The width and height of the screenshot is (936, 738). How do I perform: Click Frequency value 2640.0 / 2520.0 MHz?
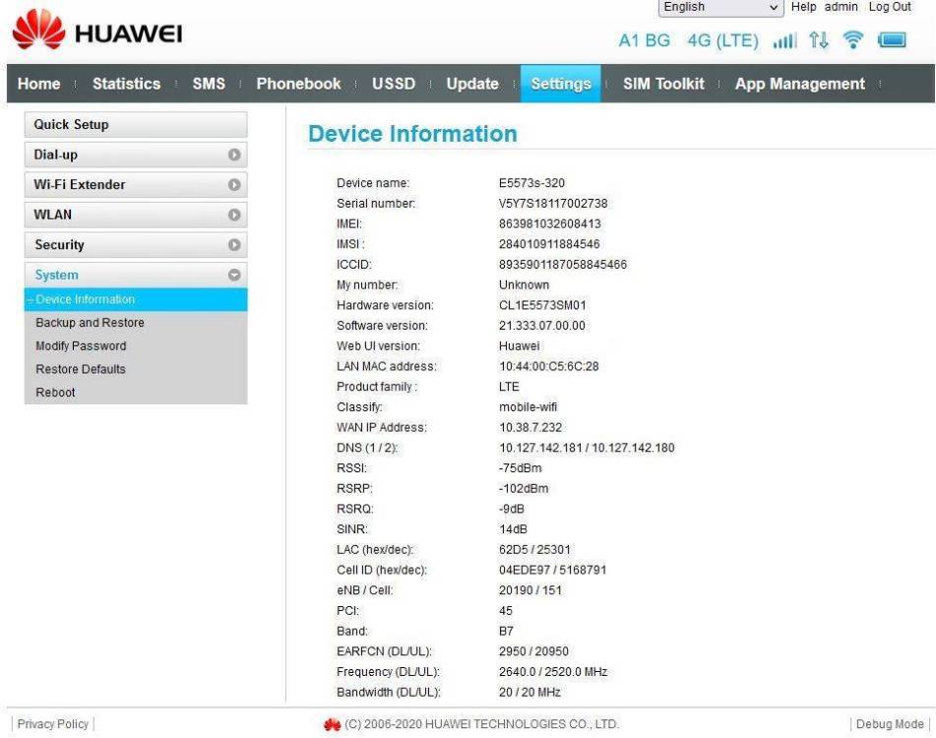[x=553, y=672]
